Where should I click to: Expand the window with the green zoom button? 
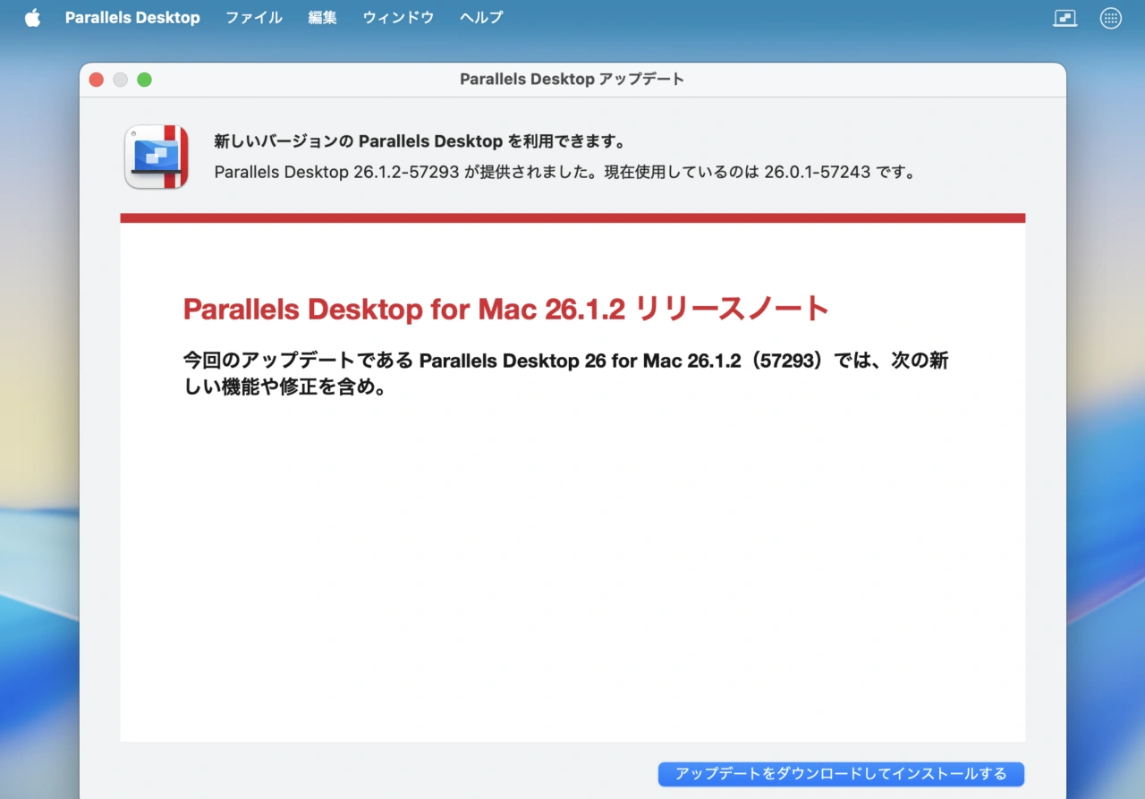point(144,79)
